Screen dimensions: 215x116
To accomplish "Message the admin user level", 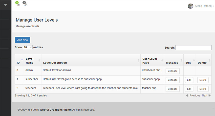I will pyautogui.click(x=173, y=71).
